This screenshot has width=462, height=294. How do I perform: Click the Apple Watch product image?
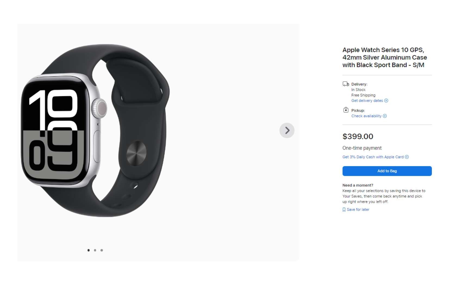(95, 131)
